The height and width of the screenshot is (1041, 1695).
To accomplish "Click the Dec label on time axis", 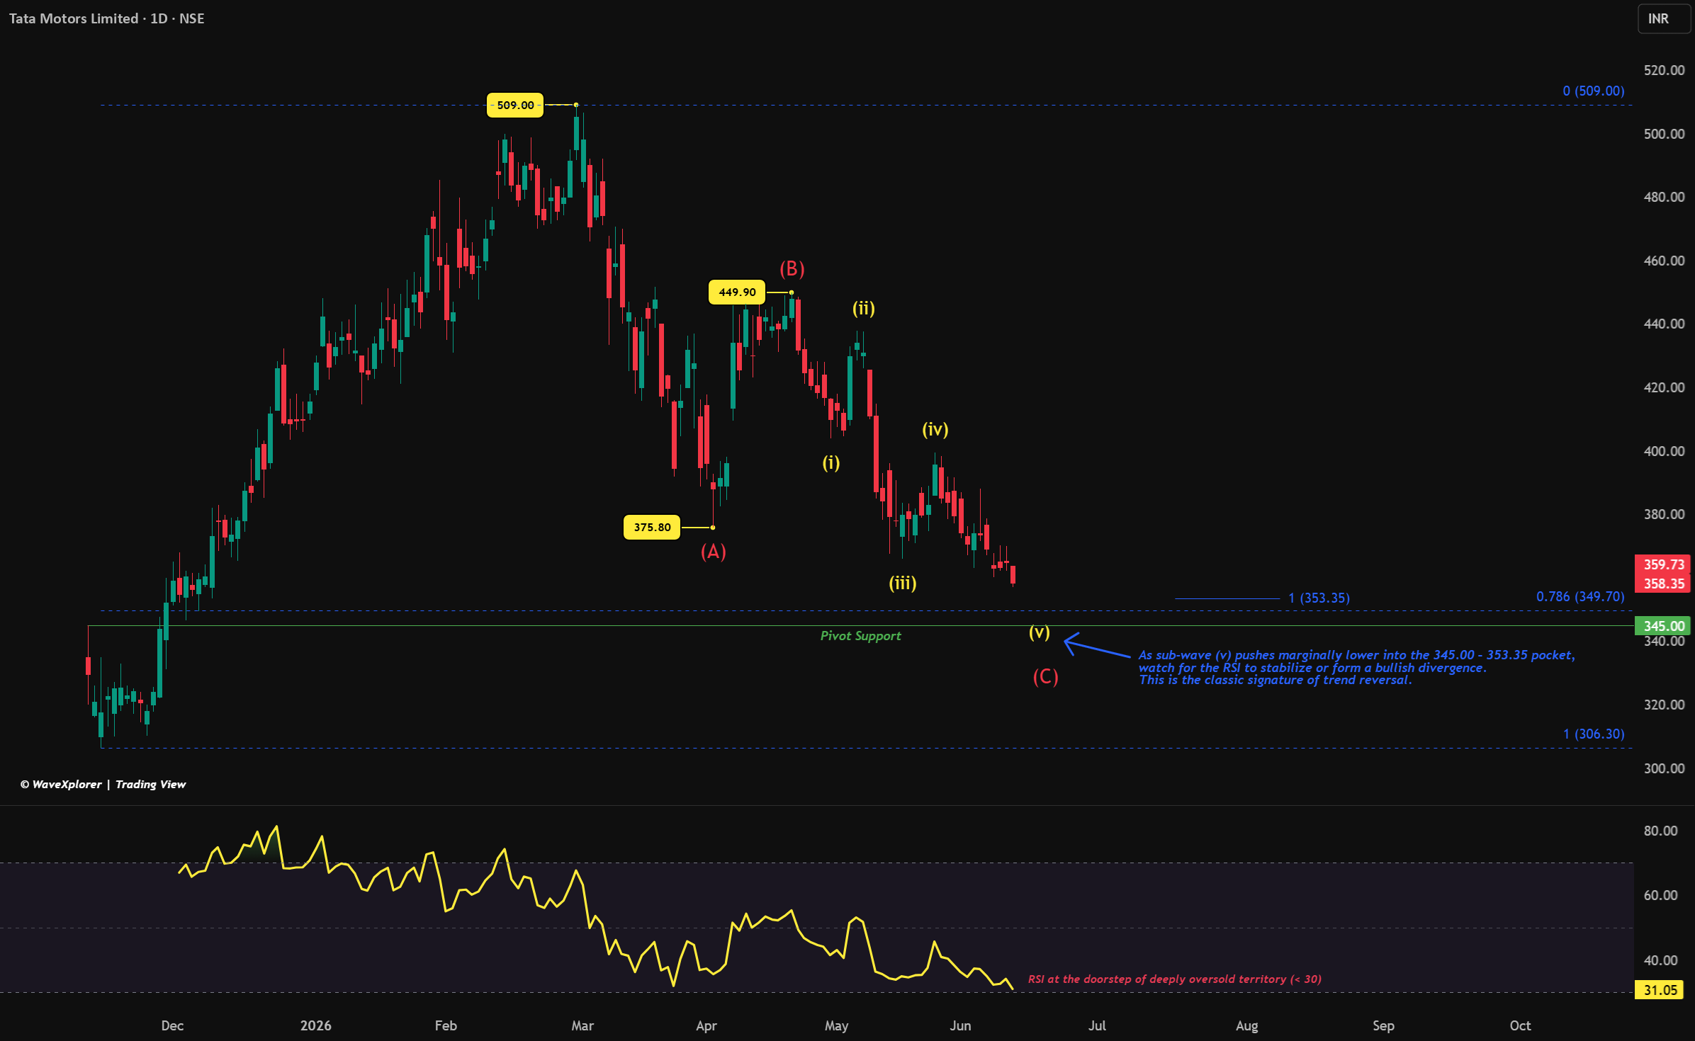I will click(172, 1025).
